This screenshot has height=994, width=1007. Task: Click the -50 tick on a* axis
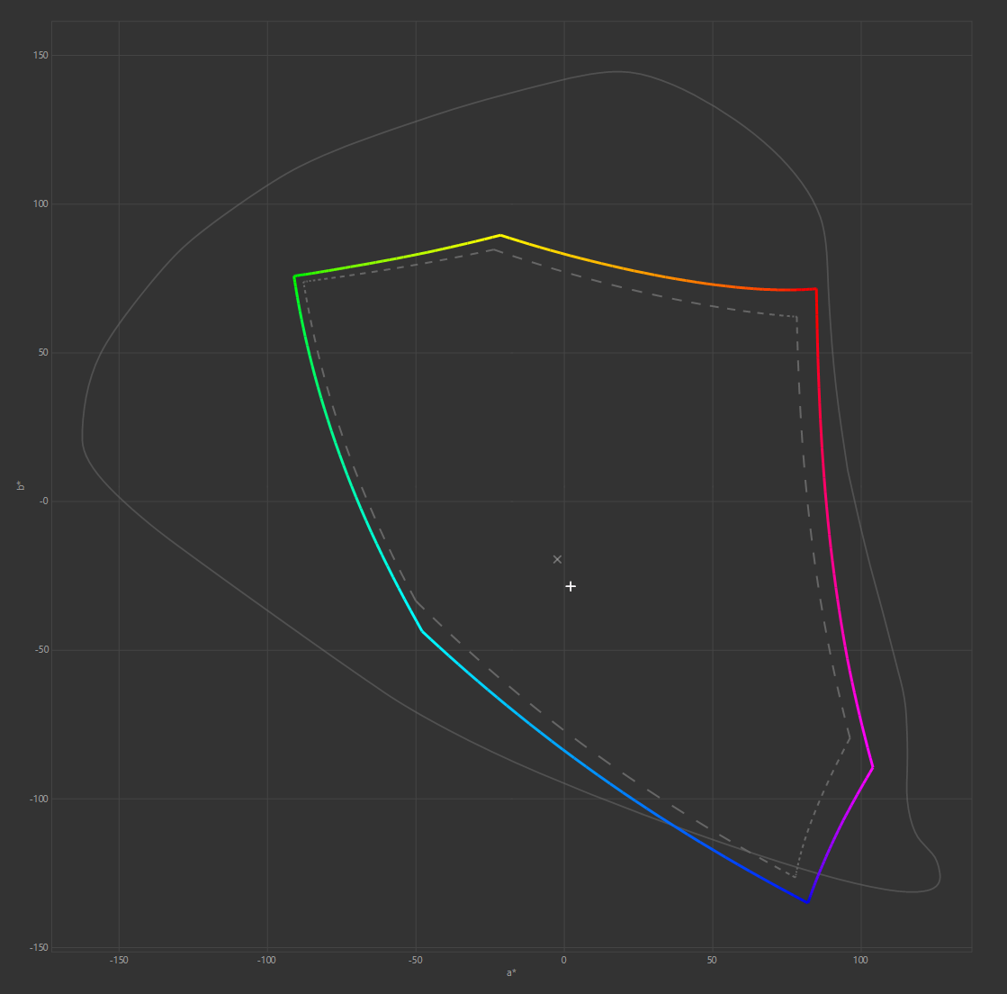pos(416,960)
